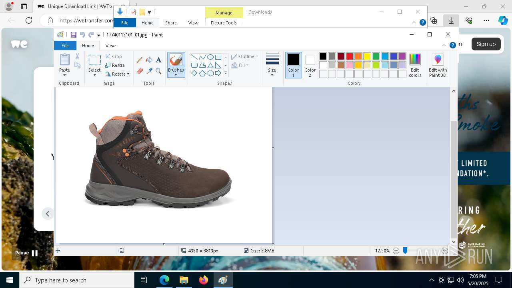The image size is (512, 288).
Task: Open the Paint File menu
Action: tap(65, 46)
